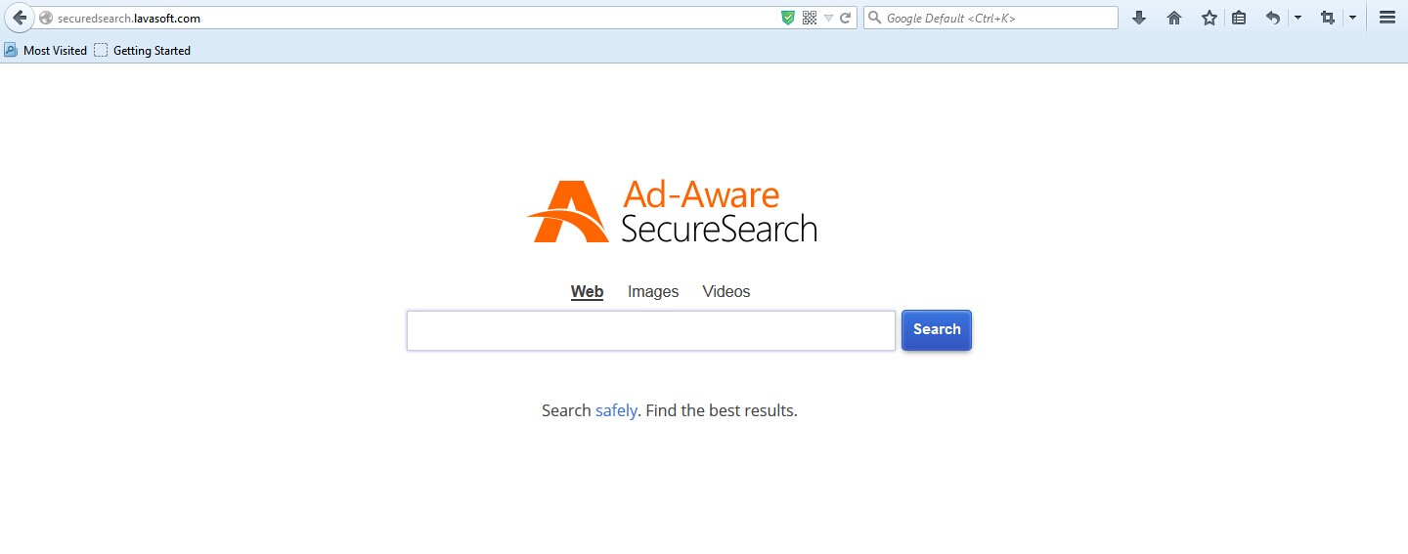The image size is (1408, 554).
Task: Expand dropdown next to the crop icon
Action: point(1352,18)
